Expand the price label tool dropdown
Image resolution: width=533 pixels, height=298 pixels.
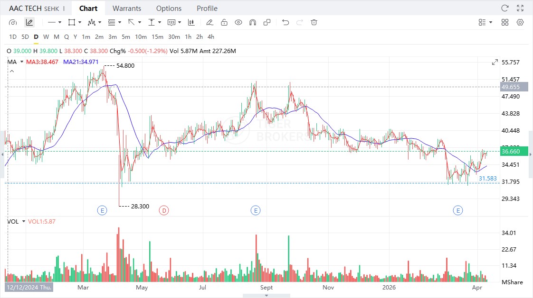click(x=180, y=22)
